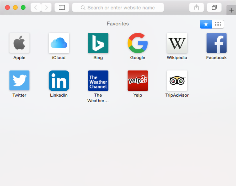Go back with the back arrow

pos(36,8)
